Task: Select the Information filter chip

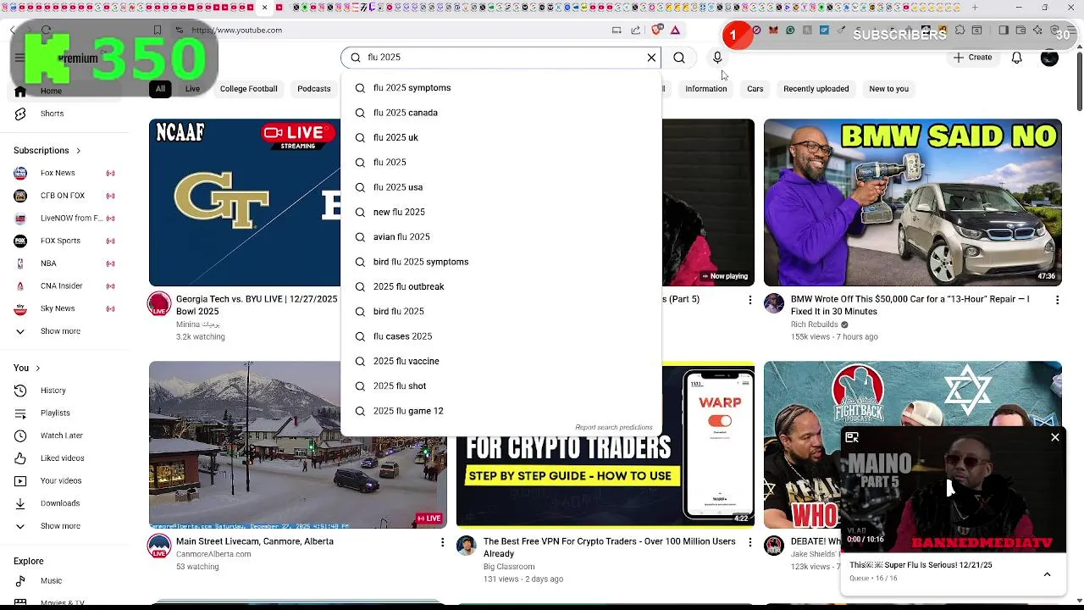Action: [705, 89]
